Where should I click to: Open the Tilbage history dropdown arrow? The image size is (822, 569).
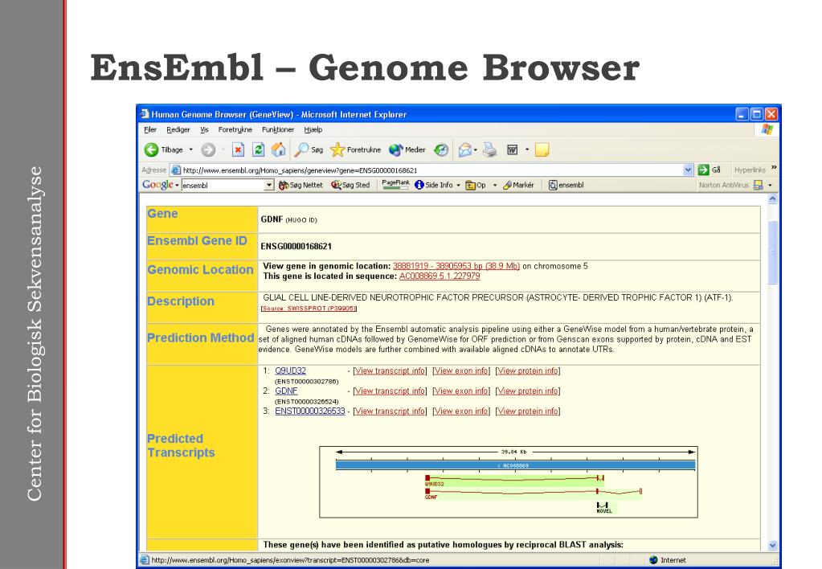pos(190,150)
